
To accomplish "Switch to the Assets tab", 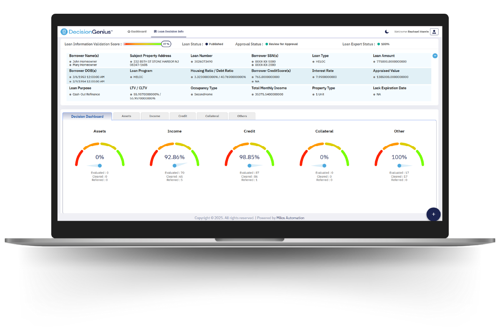I will point(126,116).
